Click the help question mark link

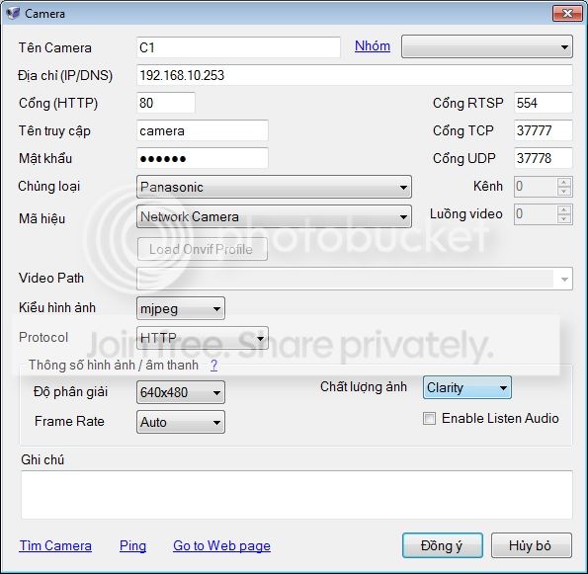pos(213,365)
